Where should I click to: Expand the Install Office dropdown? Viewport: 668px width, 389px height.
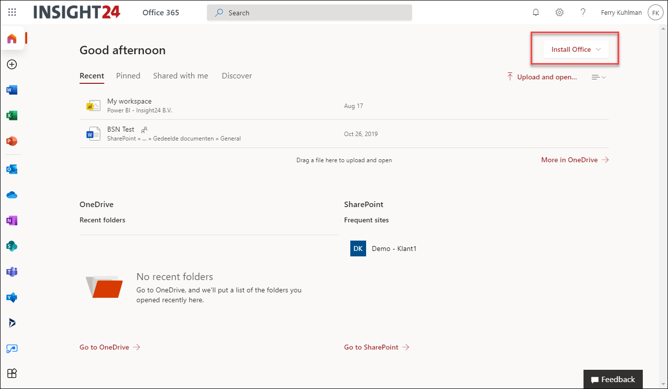pyautogui.click(x=576, y=49)
